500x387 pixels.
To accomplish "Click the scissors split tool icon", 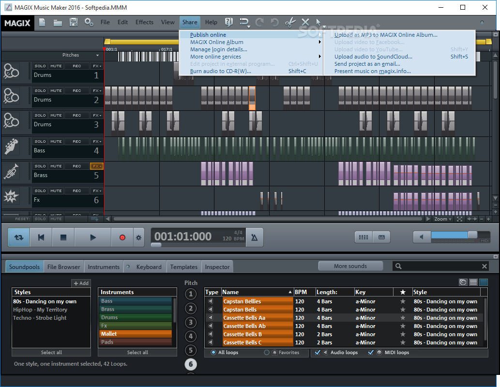I will [x=290, y=22].
